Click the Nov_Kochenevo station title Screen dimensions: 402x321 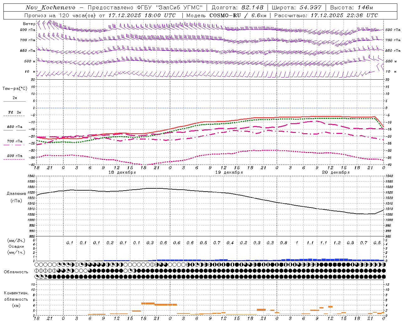point(51,8)
